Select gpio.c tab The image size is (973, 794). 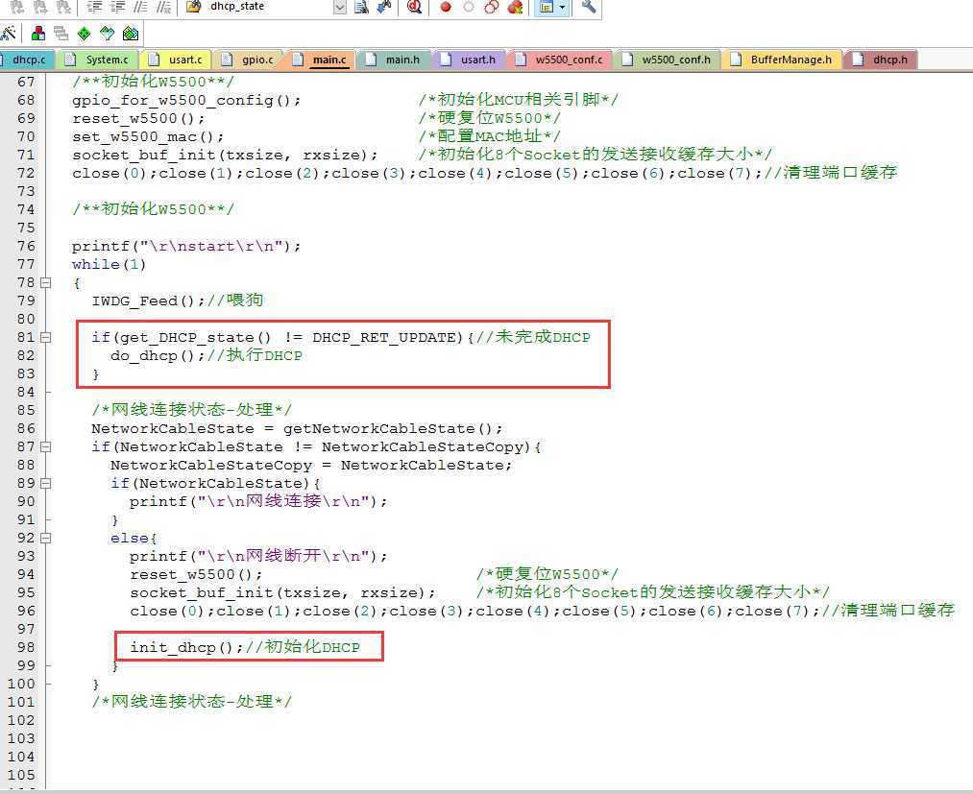(250, 60)
